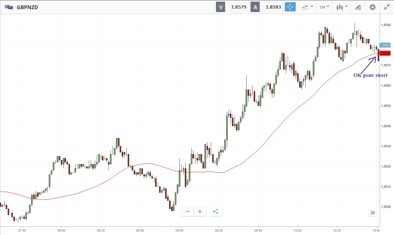
Task: Open the drawing tools pencil icon
Action: click(x=358, y=7)
